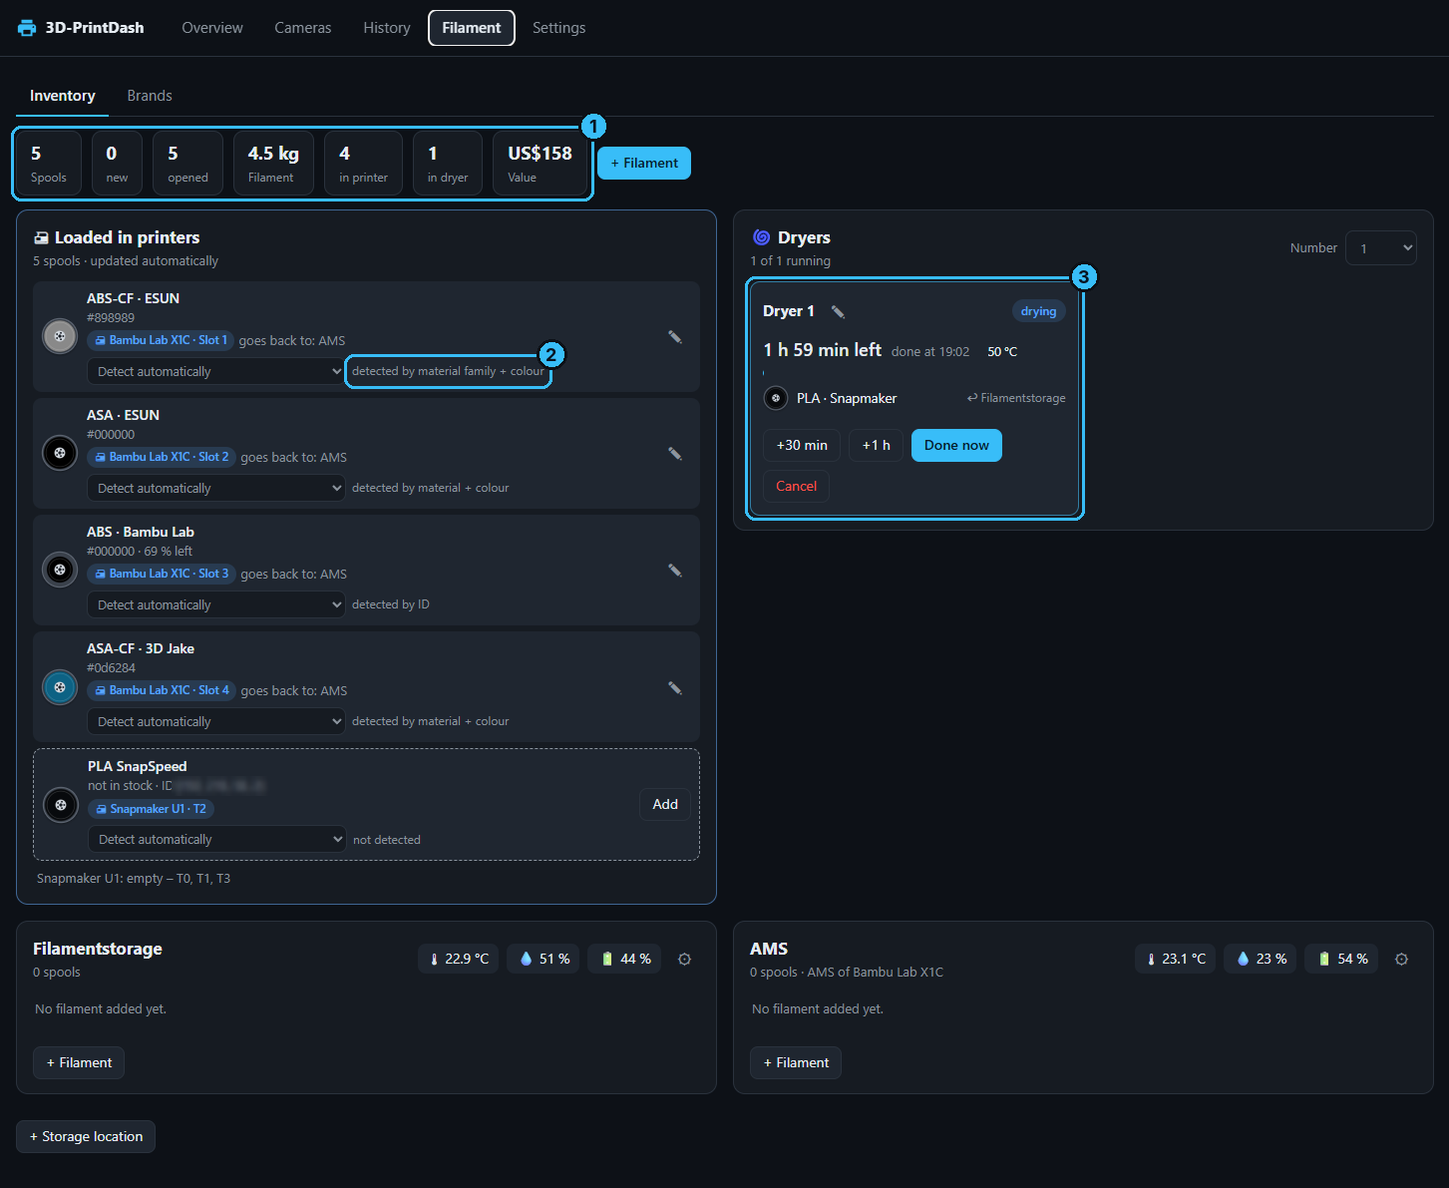Add the PLA SnapSpeed spool to stock

(x=665, y=804)
